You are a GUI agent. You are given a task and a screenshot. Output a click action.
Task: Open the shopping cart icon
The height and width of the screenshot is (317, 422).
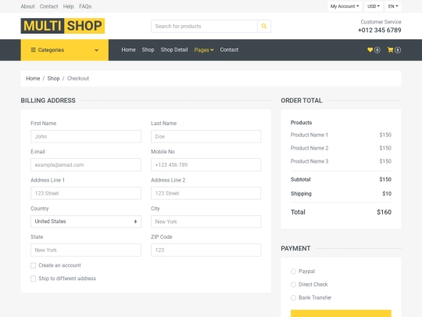[x=390, y=50]
